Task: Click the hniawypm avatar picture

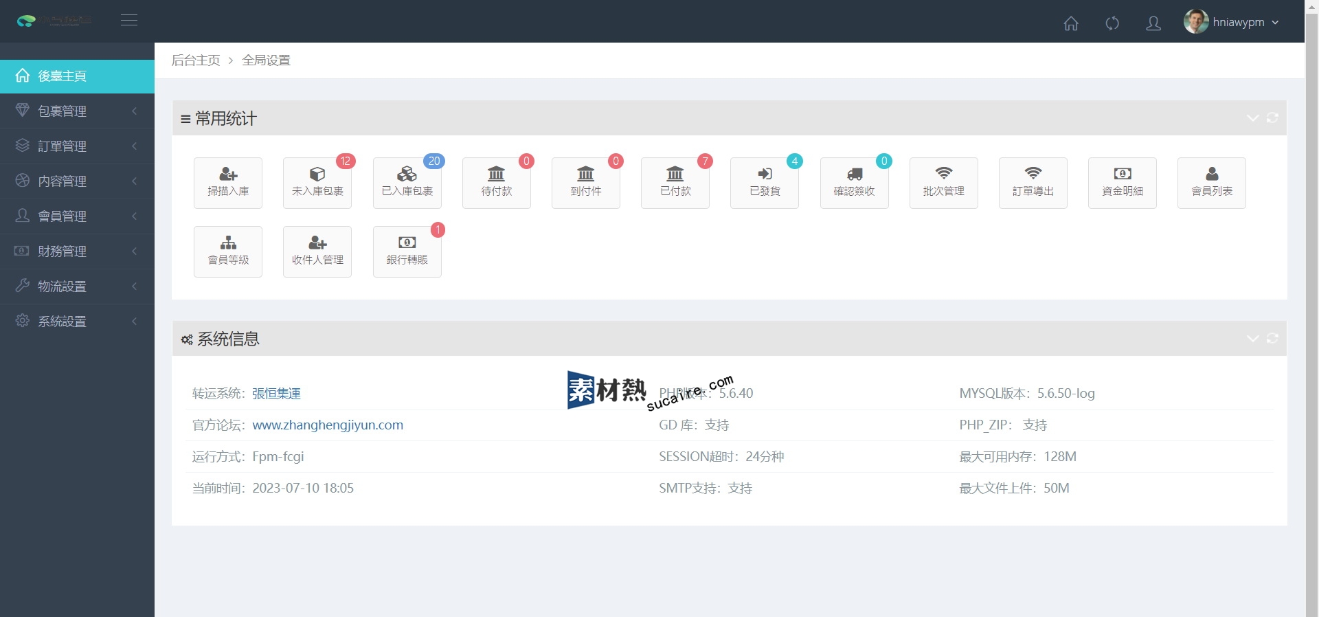Action: click(x=1196, y=21)
